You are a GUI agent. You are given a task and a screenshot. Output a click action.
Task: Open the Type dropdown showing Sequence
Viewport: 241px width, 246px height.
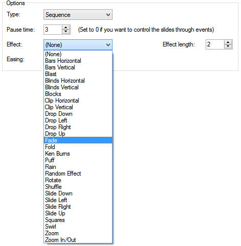click(78, 15)
